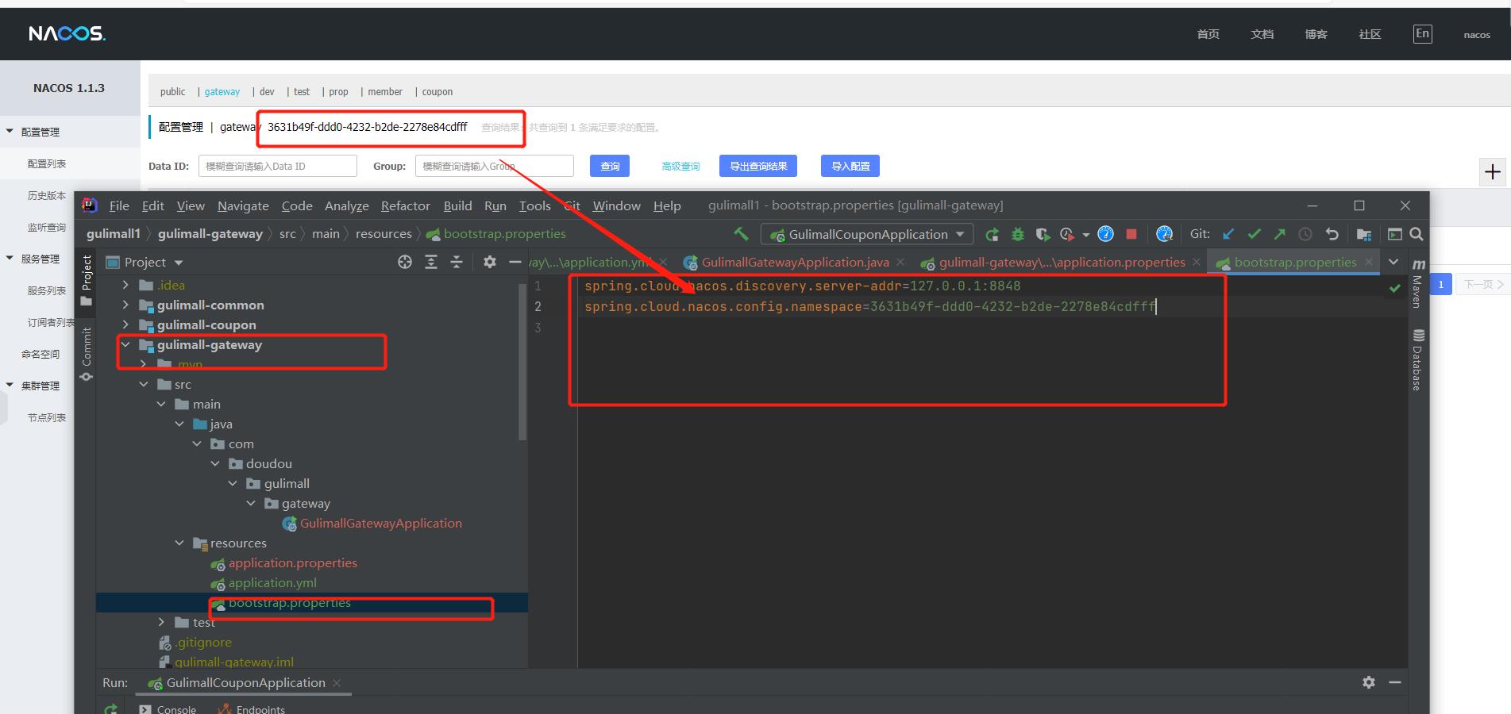The width and height of the screenshot is (1511, 714).
Task: Select the gateway namespace tab in Nacos
Action: (x=222, y=92)
